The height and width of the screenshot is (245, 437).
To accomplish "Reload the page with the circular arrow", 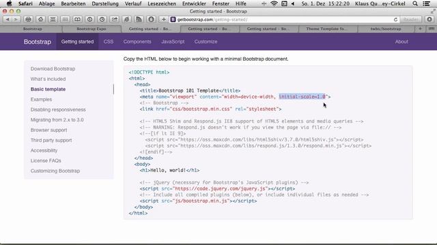I will click(x=395, y=20).
